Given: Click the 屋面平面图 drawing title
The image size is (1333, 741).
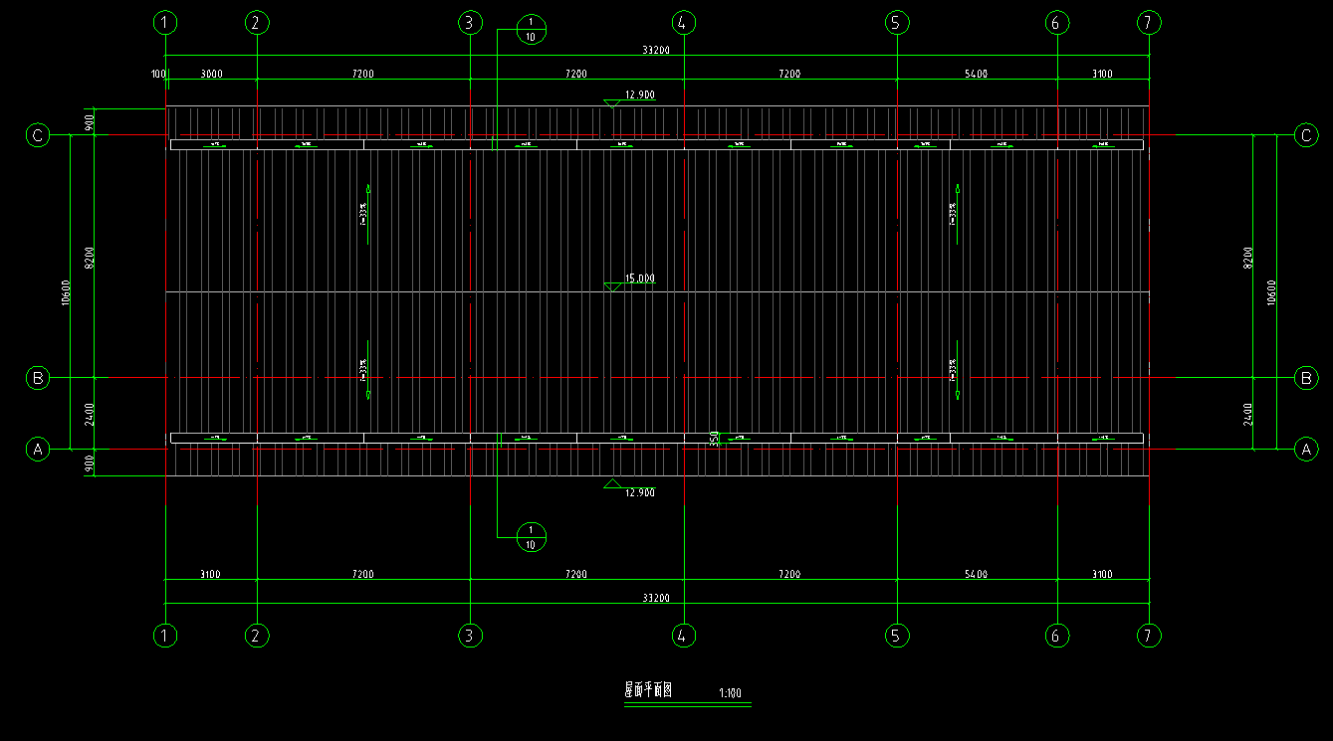Looking at the screenshot, I should pos(648,689).
